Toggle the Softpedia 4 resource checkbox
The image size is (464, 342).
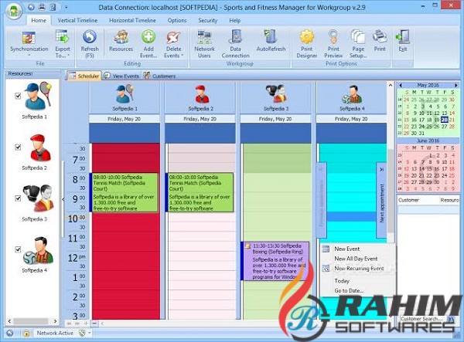tap(18, 249)
